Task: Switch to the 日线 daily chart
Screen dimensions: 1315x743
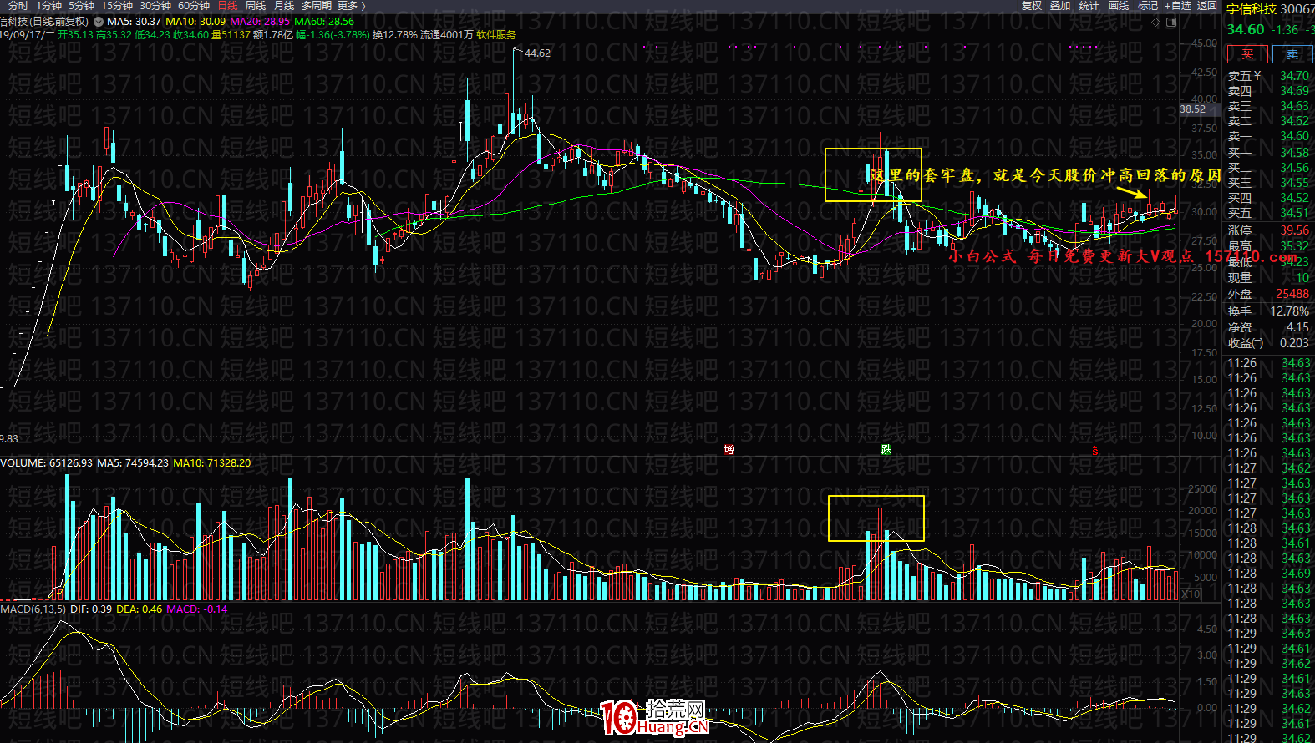Action: click(x=228, y=6)
